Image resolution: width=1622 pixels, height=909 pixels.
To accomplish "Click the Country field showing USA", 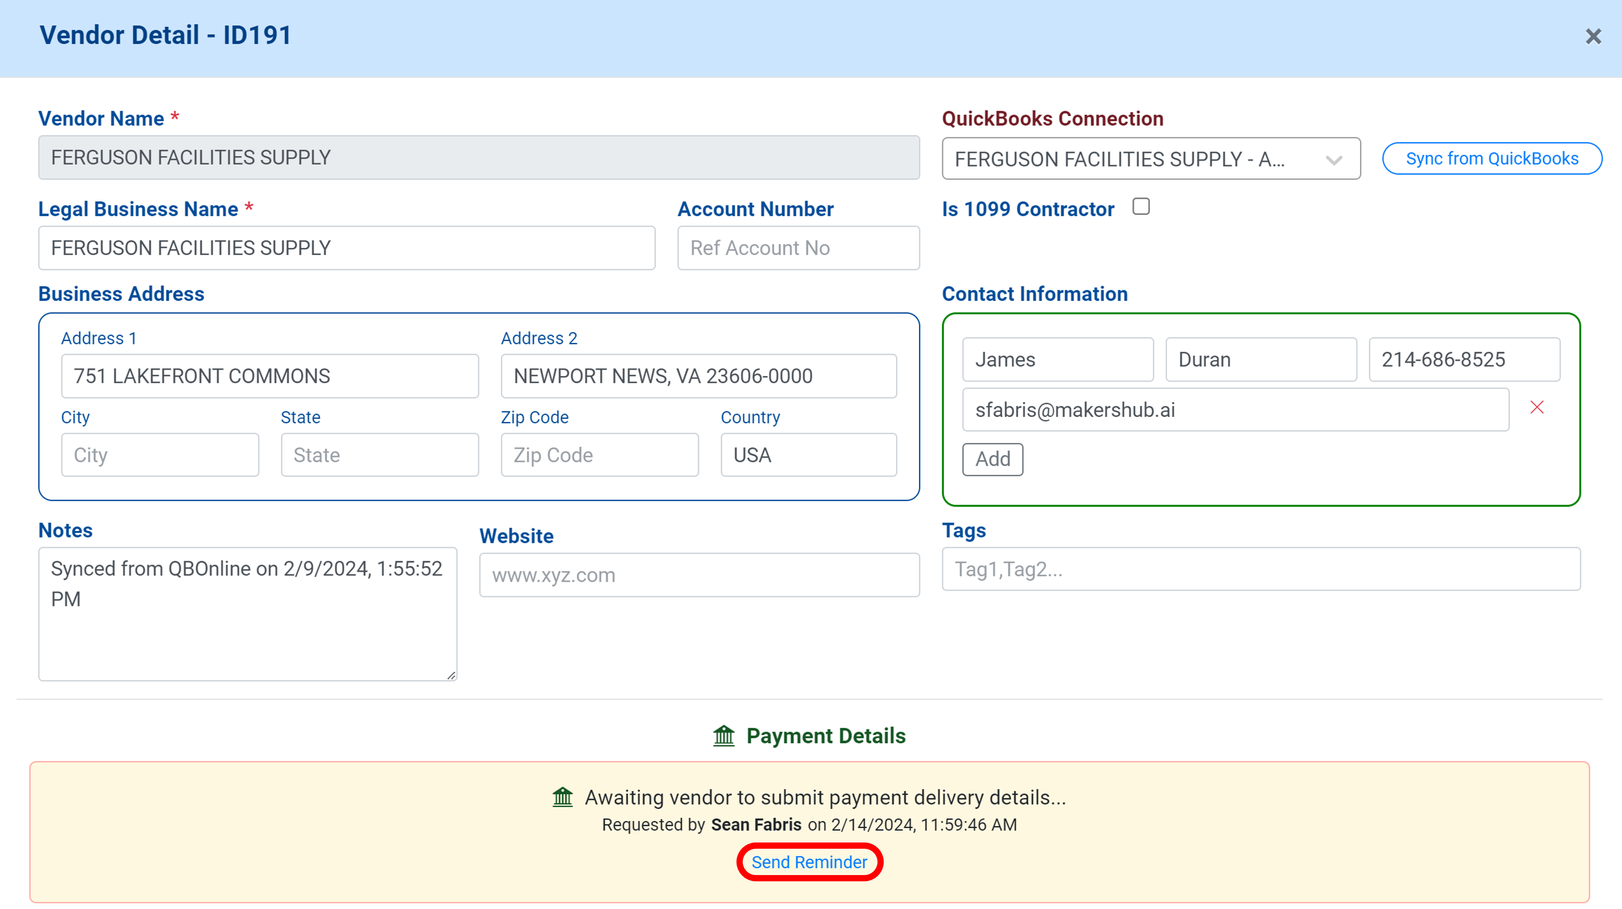I will click(808, 455).
